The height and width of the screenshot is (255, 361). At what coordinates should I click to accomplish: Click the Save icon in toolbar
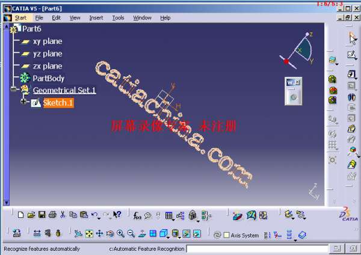(x=42, y=215)
